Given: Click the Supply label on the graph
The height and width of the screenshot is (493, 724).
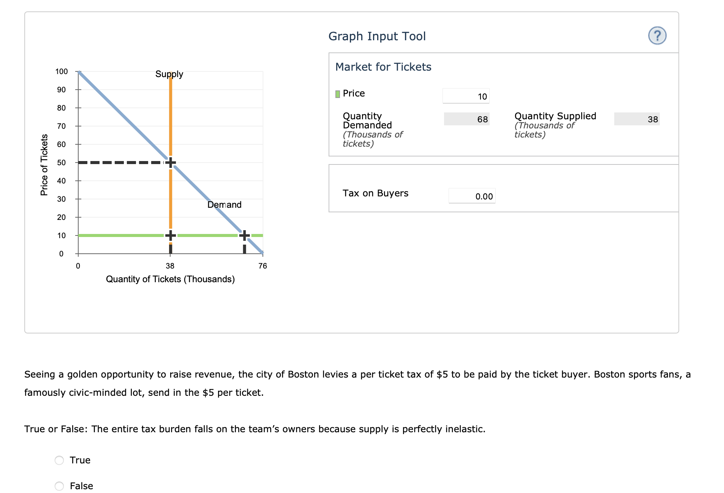Looking at the screenshot, I should pos(170,74).
